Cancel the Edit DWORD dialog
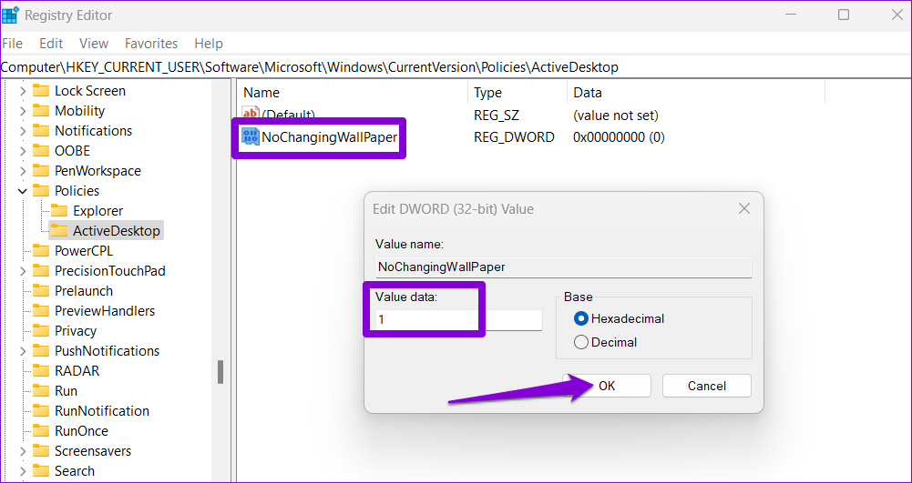Screen dimensions: 912x483 click(x=706, y=386)
